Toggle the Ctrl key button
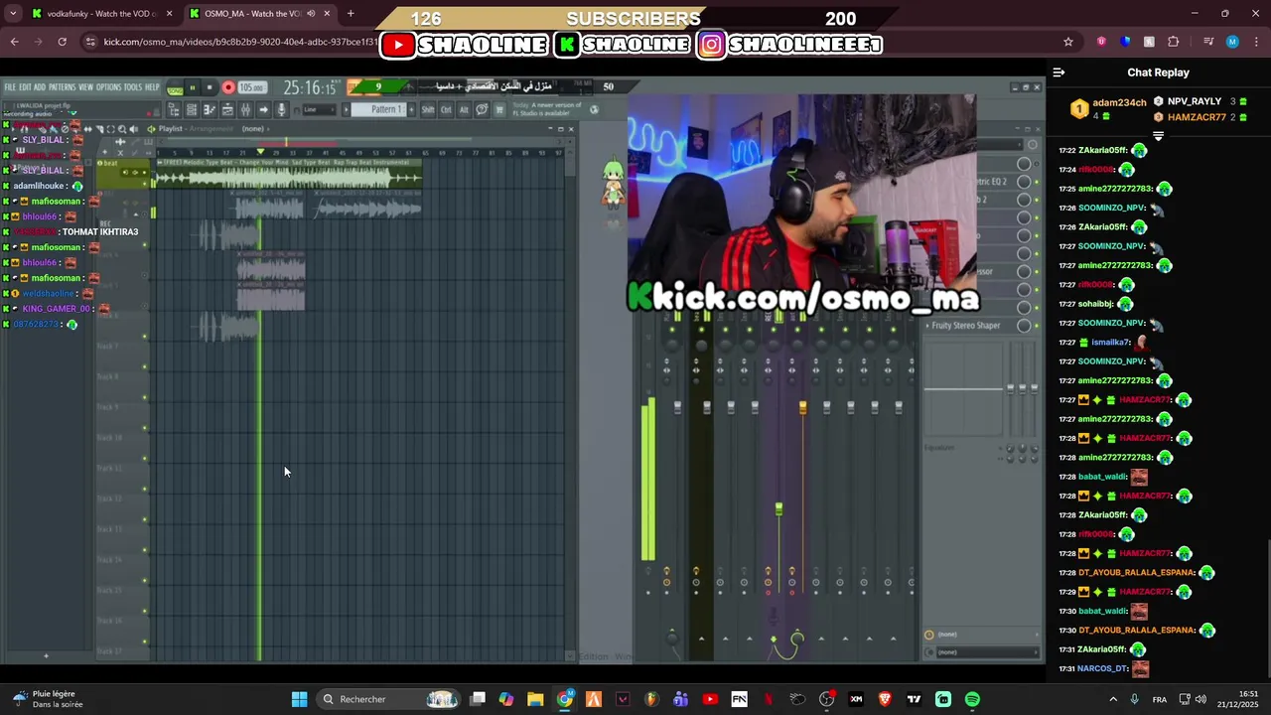 446,109
